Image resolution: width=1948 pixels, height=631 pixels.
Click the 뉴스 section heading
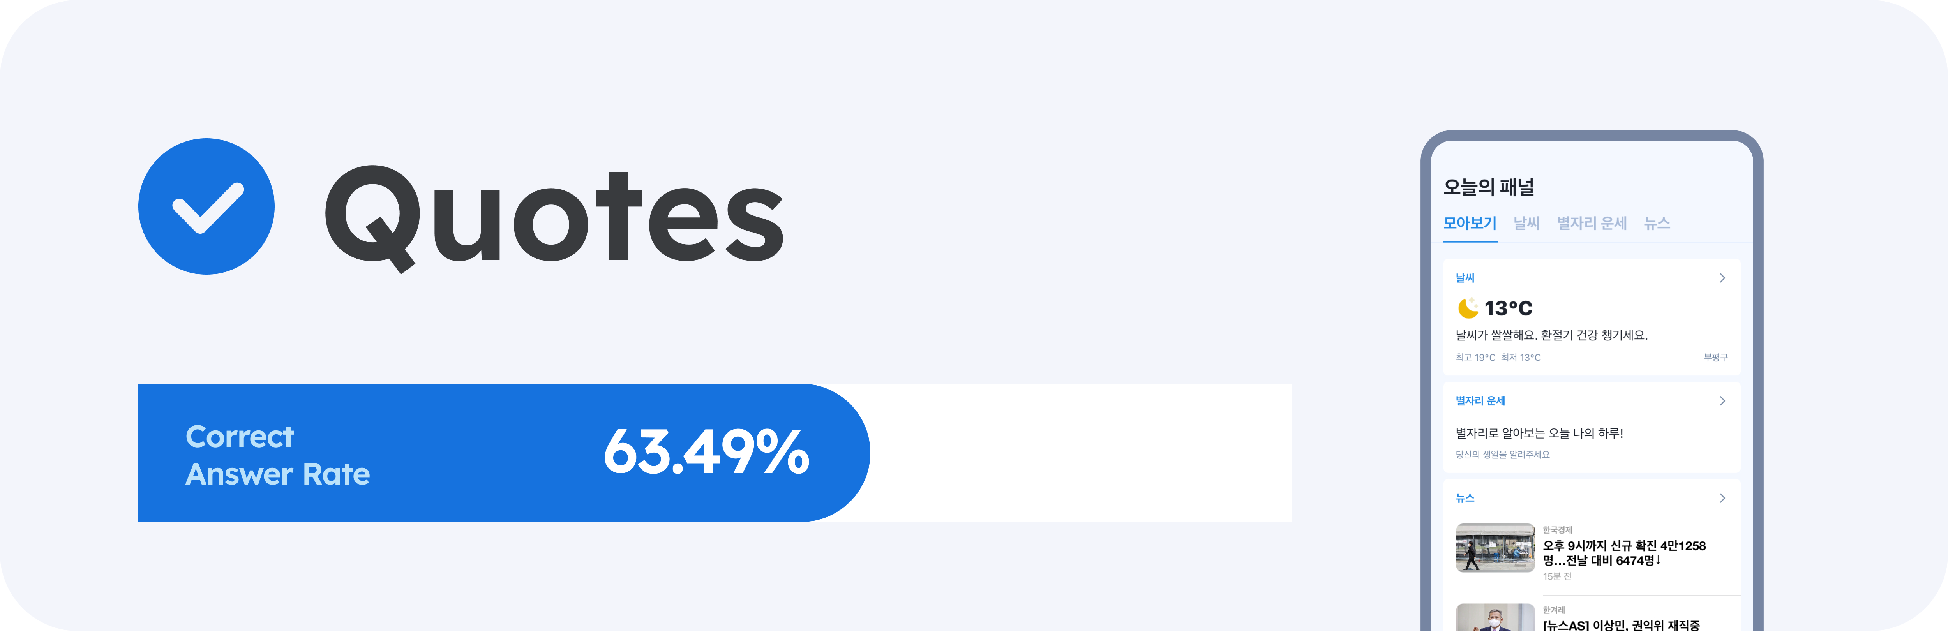1465,498
